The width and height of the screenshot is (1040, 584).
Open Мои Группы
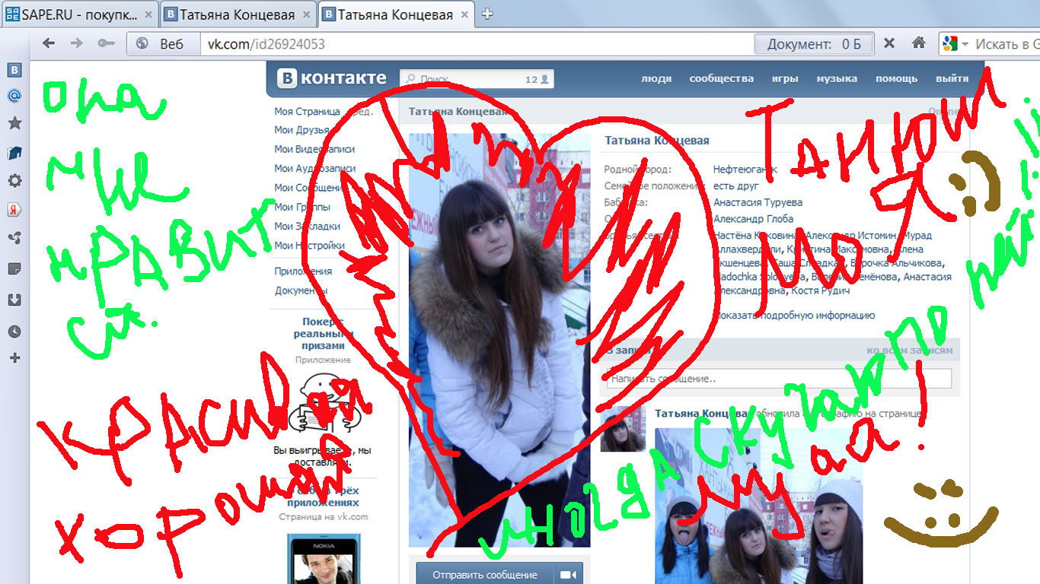(x=302, y=206)
